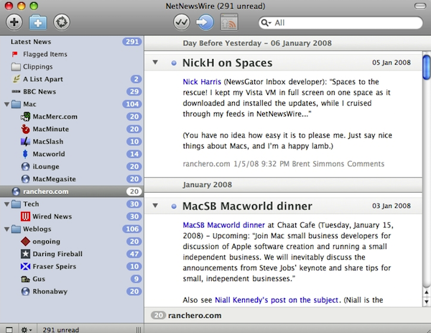Click the new folder group toolbar icon
This screenshot has width=431, height=333.
pos(37,22)
